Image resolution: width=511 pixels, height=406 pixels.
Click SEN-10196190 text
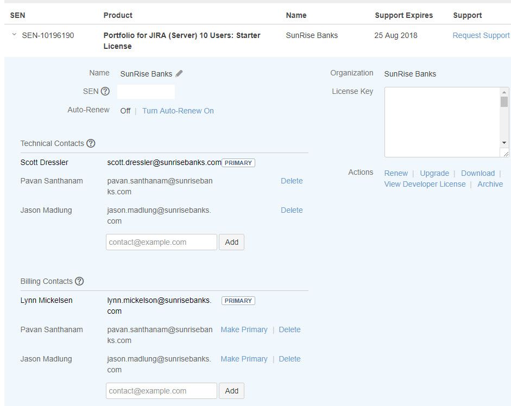(x=48, y=35)
